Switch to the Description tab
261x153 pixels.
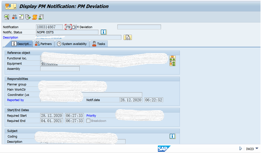[x=21, y=44]
